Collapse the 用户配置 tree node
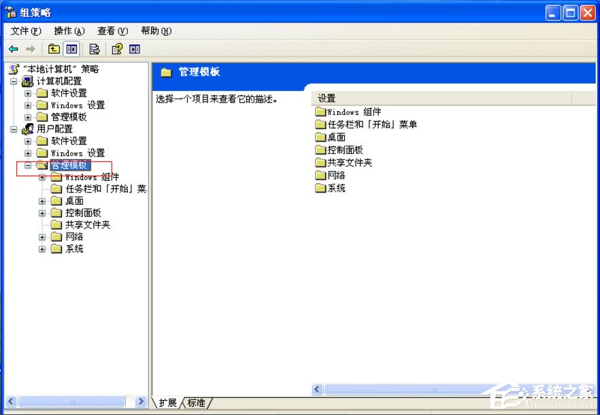 point(15,129)
